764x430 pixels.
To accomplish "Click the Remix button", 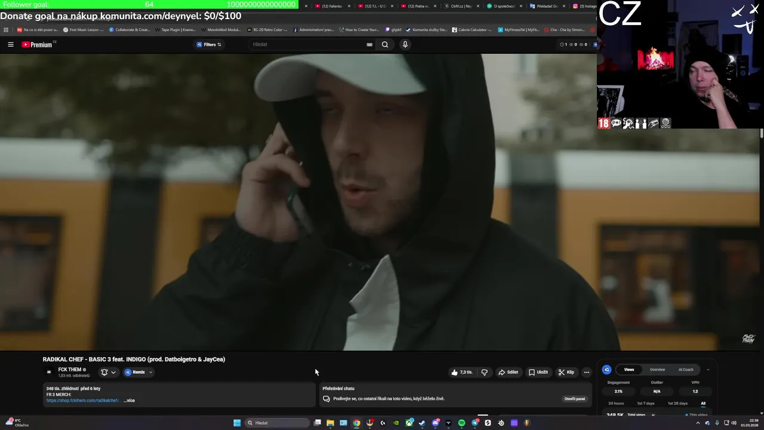I will (x=135, y=372).
